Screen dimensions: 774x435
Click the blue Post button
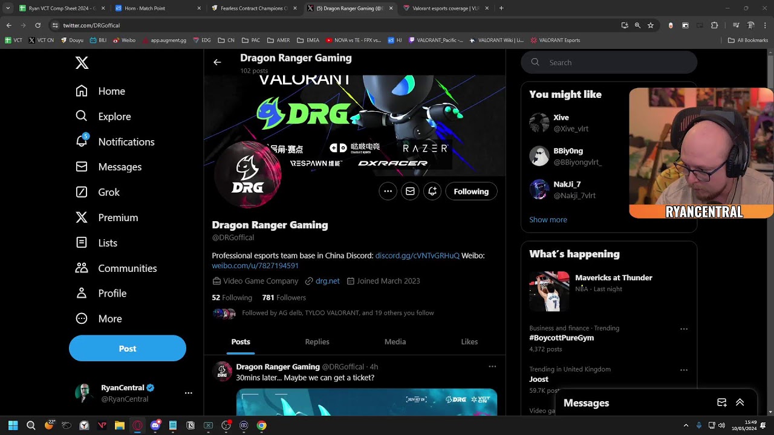[x=128, y=349]
